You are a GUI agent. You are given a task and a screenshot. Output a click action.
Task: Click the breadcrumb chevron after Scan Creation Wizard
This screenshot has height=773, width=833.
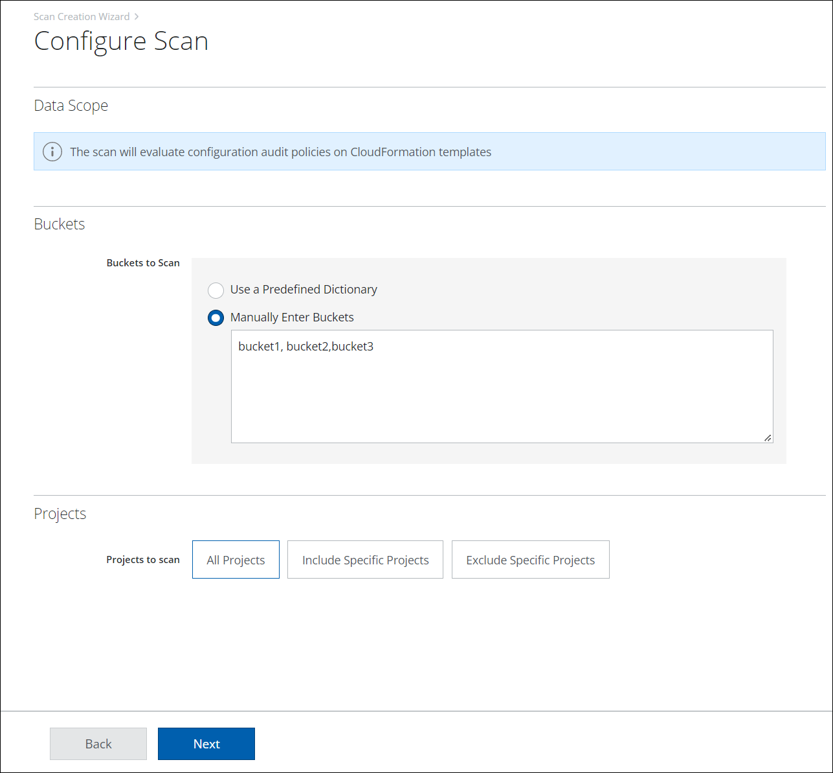tap(137, 17)
